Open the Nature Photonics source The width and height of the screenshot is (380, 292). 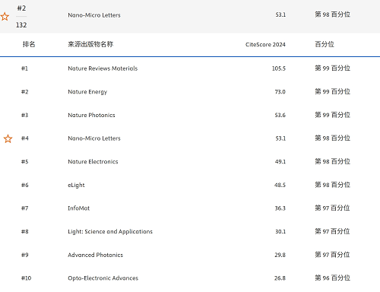[91, 115]
